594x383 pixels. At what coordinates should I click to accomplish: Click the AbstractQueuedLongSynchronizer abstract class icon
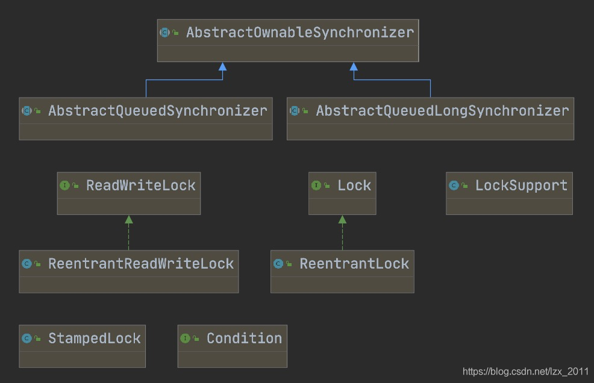click(x=295, y=111)
